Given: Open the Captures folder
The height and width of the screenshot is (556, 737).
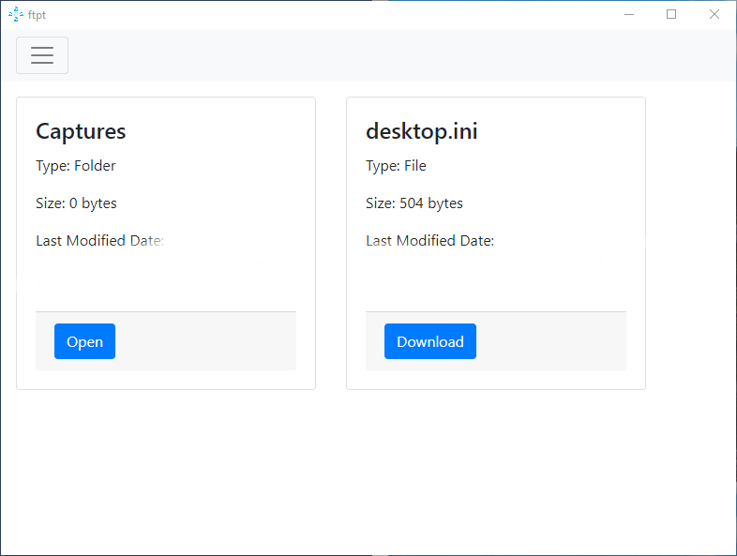Looking at the screenshot, I should [x=84, y=341].
